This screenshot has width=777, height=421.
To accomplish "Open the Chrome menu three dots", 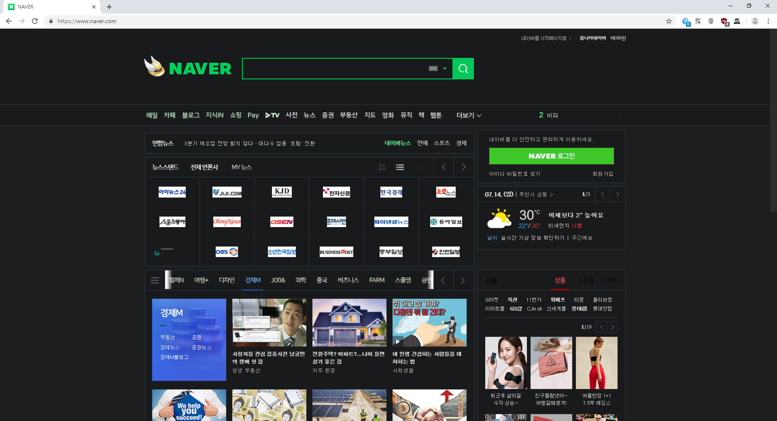I will 768,21.
